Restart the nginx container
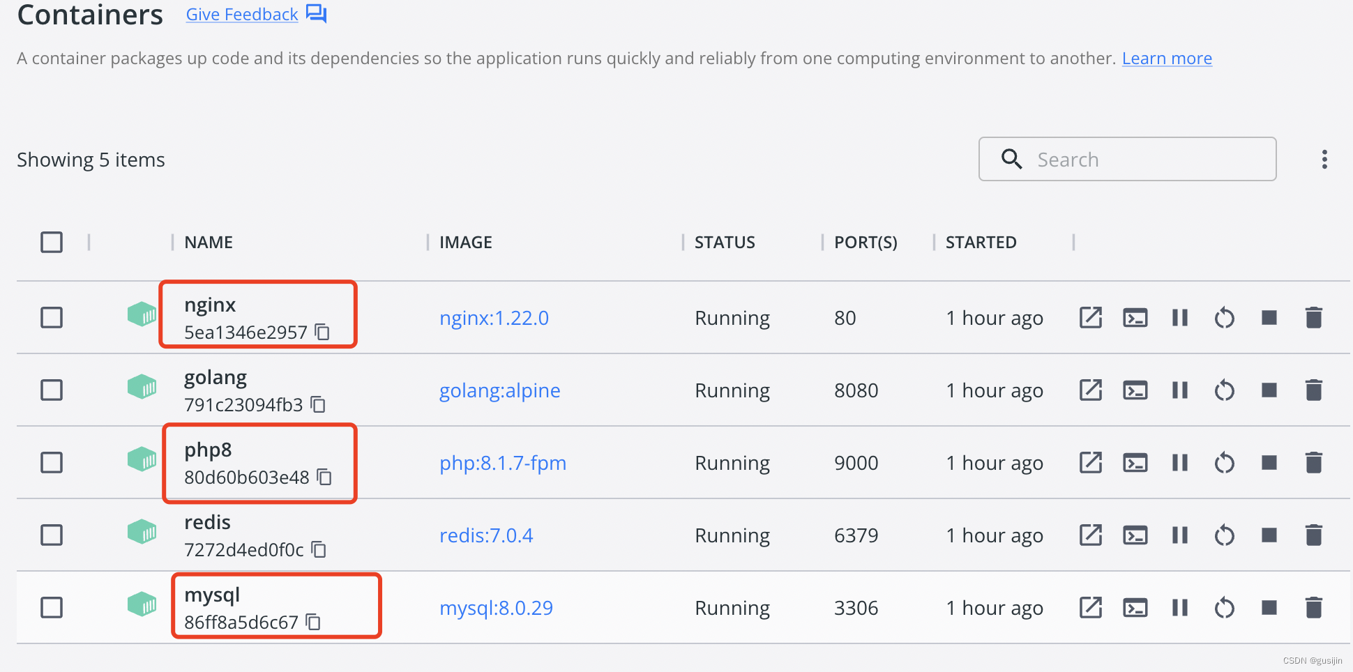 click(1225, 318)
